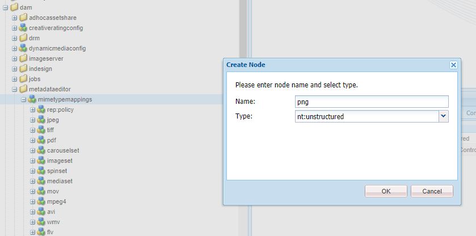Viewport: 476px width, 236px height.
Task: Click the carouselset node icon
Action: click(x=41, y=151)
